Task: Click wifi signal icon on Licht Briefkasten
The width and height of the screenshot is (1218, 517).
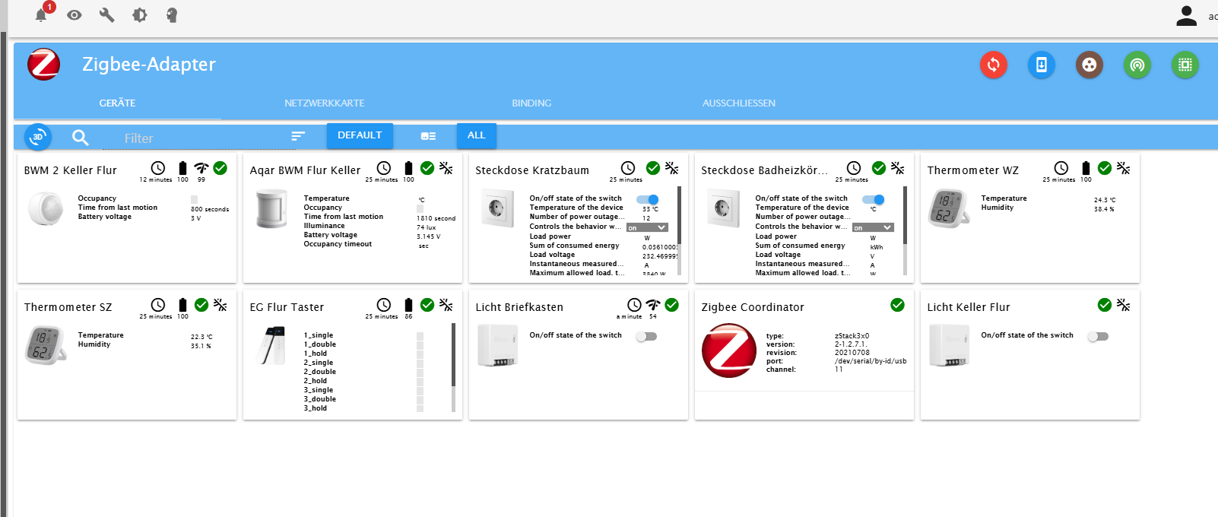Action: point(653,305)
